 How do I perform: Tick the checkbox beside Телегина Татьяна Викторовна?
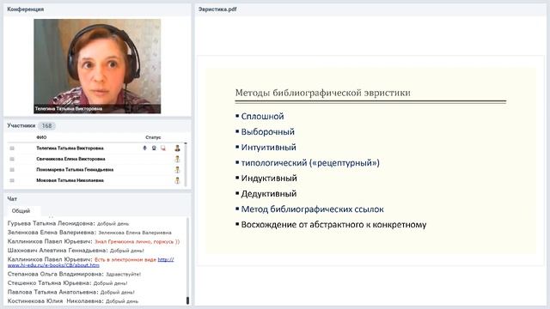click(x=12, y=148)
